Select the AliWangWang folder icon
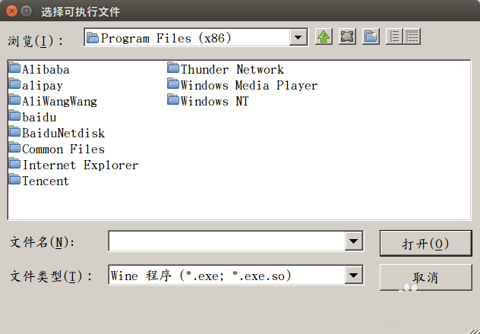This screenshot has width=480, height=334. 14,99
